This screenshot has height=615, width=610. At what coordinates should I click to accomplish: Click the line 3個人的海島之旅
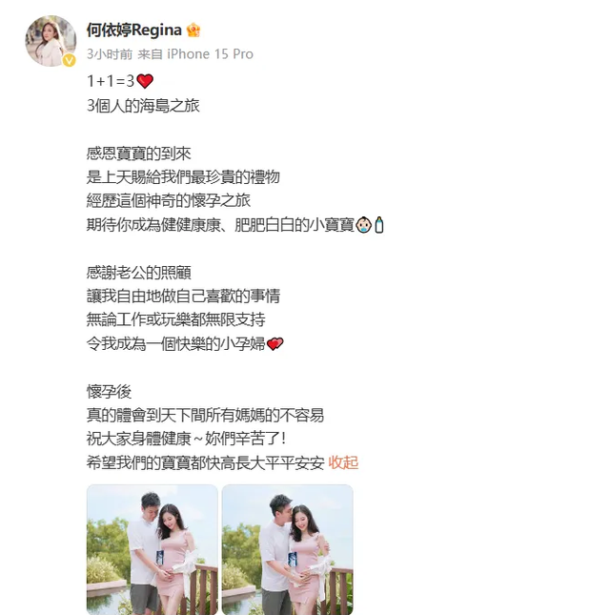(143, 106)
